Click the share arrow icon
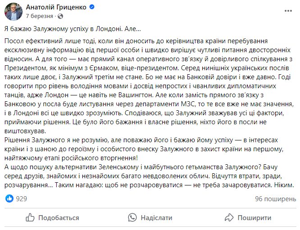300x230 pixels. coord(229,217)
